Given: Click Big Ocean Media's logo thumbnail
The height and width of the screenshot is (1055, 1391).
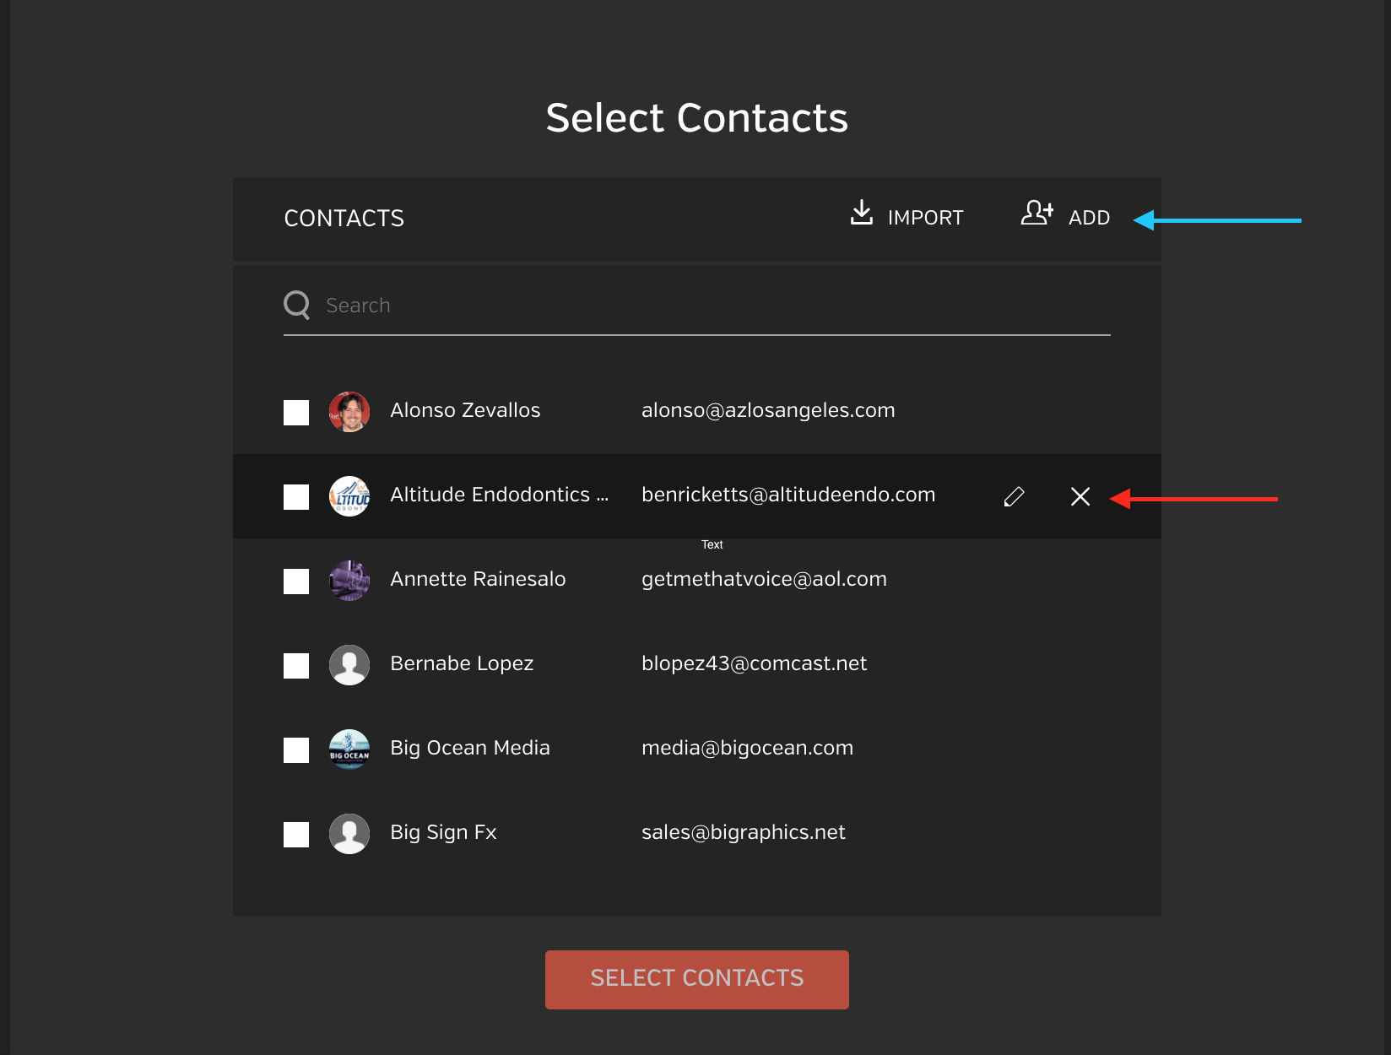Looking at the screenshot, I should (x=349, y=749).
